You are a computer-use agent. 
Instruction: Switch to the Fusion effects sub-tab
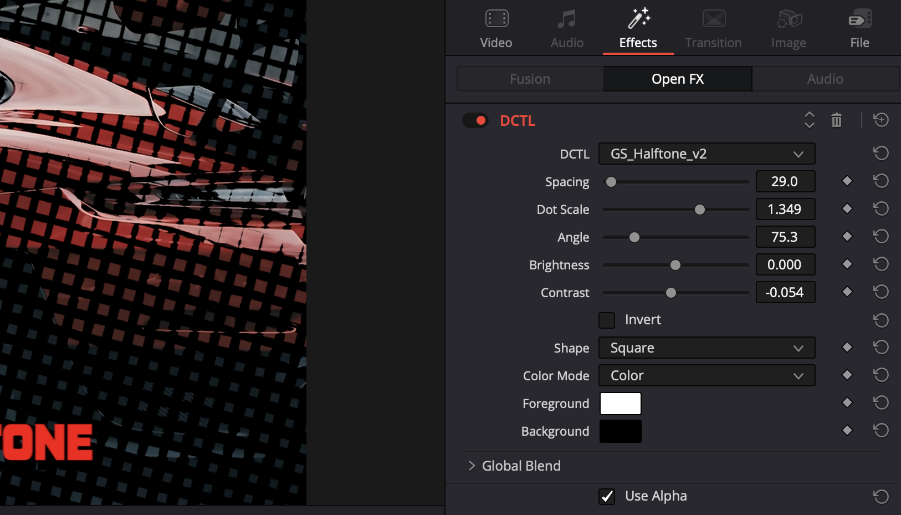tap(530, 79)
